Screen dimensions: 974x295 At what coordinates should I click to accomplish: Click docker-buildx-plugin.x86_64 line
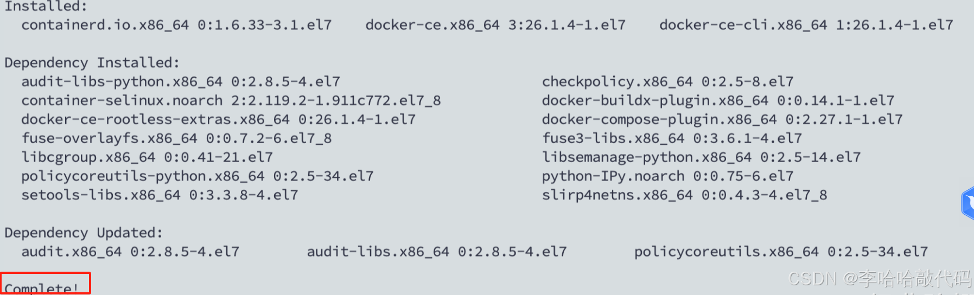[718, 101]
